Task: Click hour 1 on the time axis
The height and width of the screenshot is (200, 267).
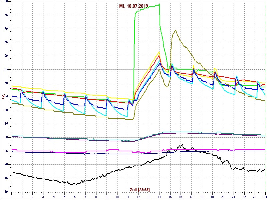Action: pyautogui.click(x=22, y=197)
